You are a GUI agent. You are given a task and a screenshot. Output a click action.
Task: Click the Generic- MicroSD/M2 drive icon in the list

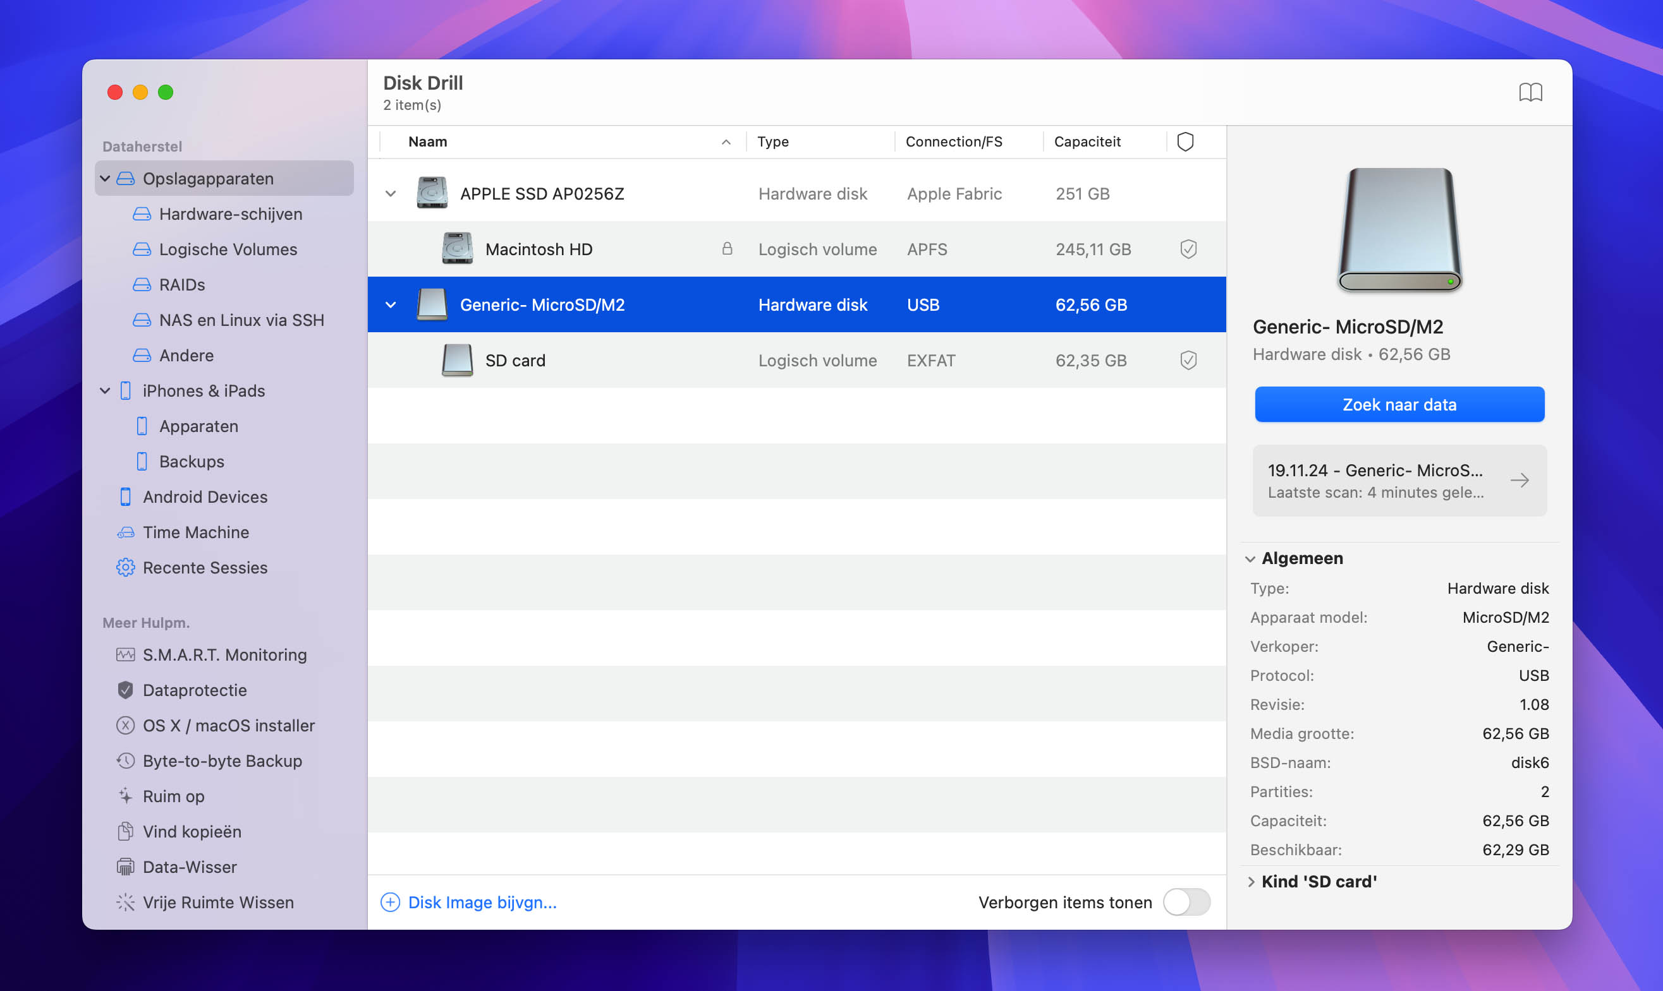(x=432, y=304)
